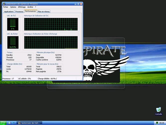Open the Affichage menu
Viewport: 166px width, 125px height.
click(22, 7)
